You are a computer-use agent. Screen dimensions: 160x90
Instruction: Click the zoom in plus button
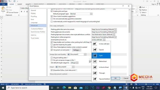tap(154, 84)
